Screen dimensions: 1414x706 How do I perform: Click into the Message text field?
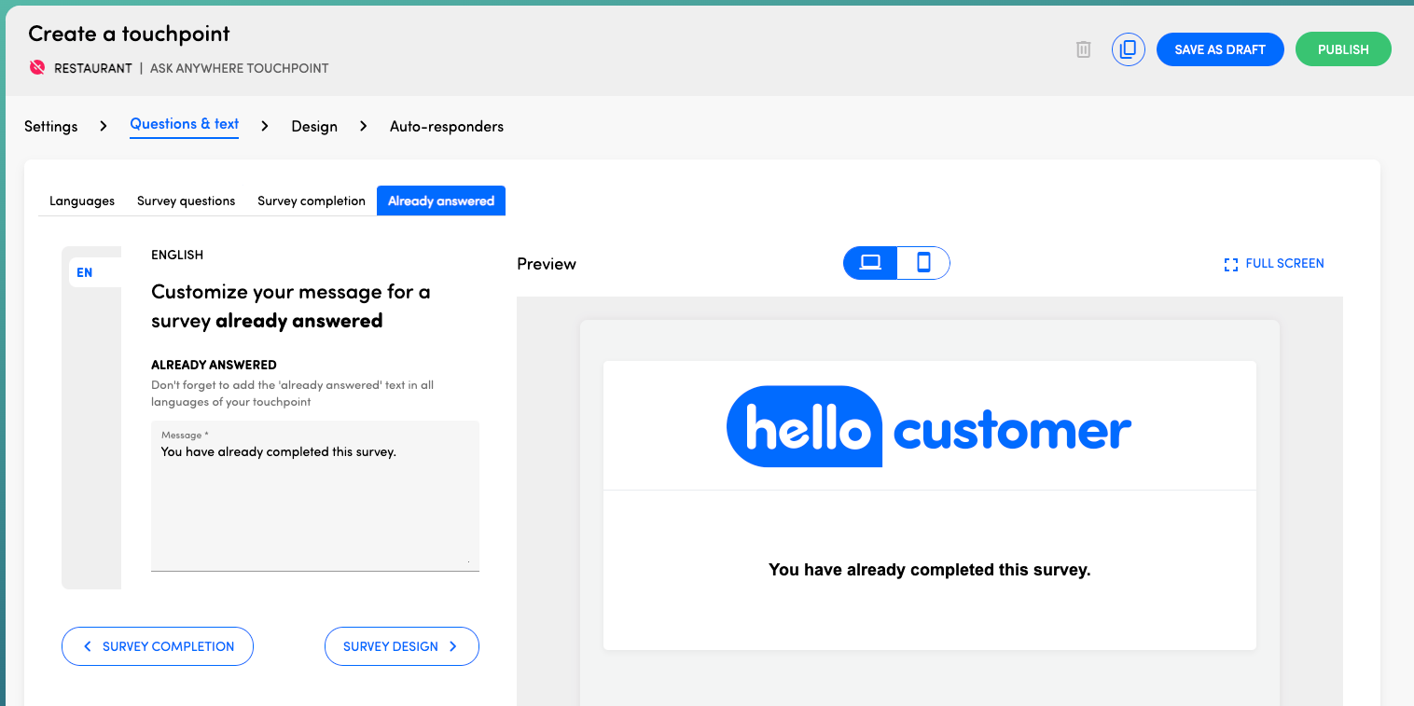coord(315,495)
